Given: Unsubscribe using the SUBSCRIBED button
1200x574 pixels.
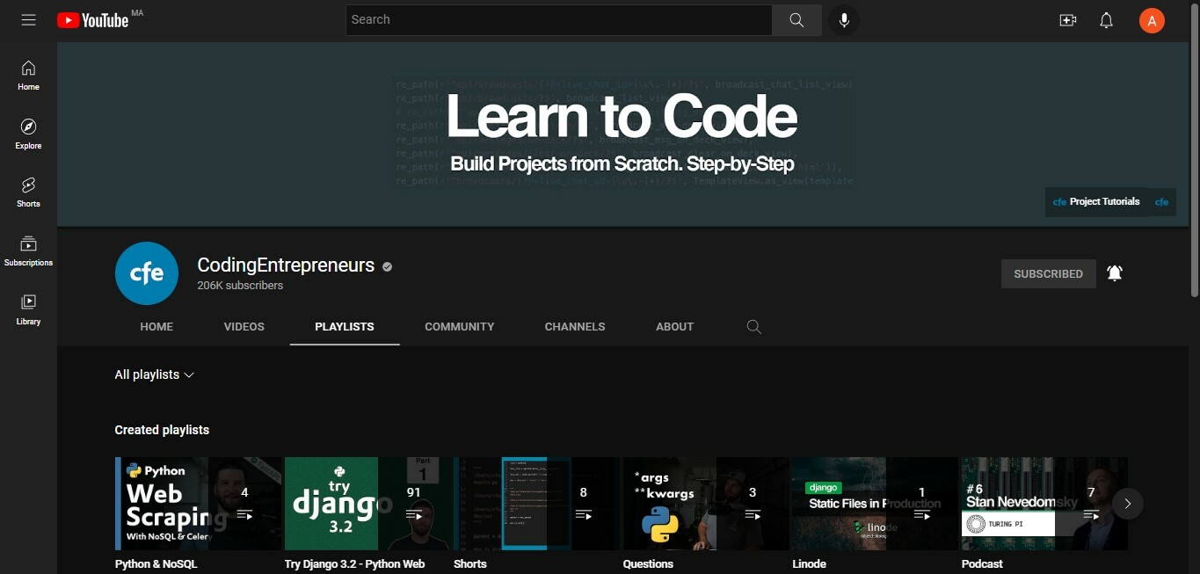Looking at the screenshot, I should [x=1048, y=273].
